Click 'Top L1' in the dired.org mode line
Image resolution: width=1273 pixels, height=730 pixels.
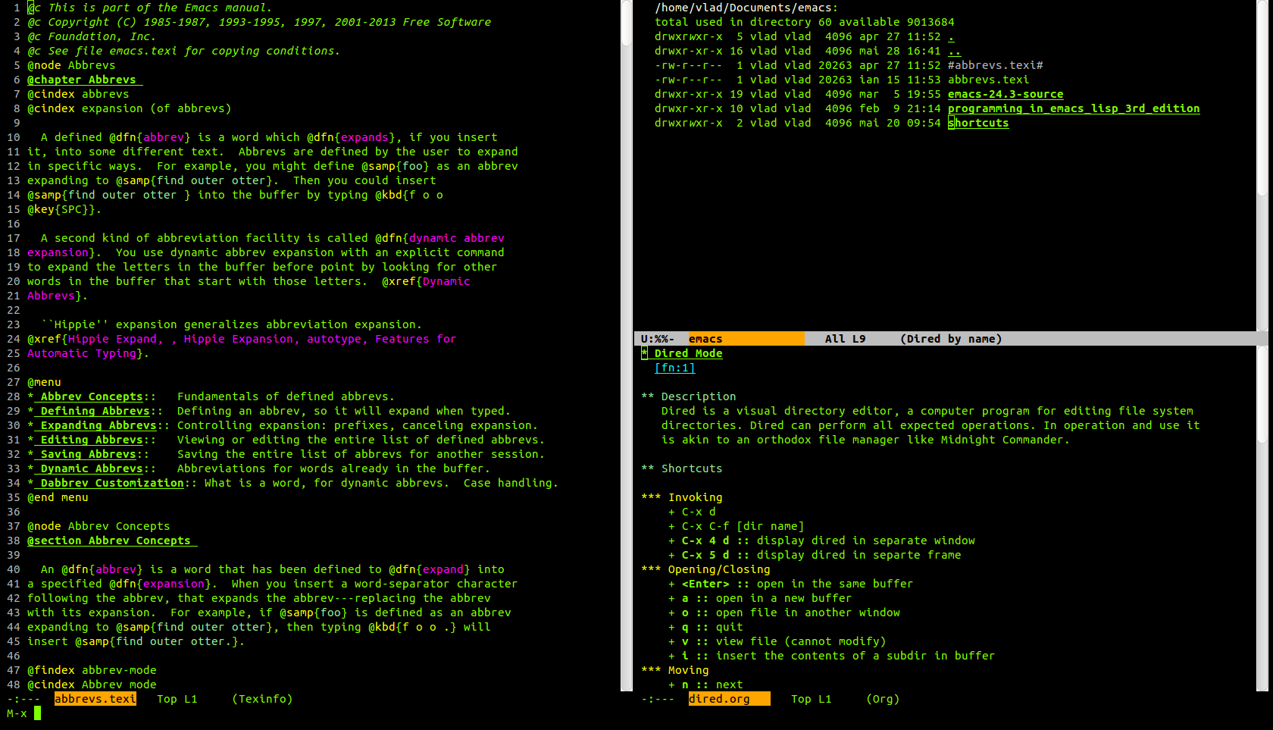[811, 699]
